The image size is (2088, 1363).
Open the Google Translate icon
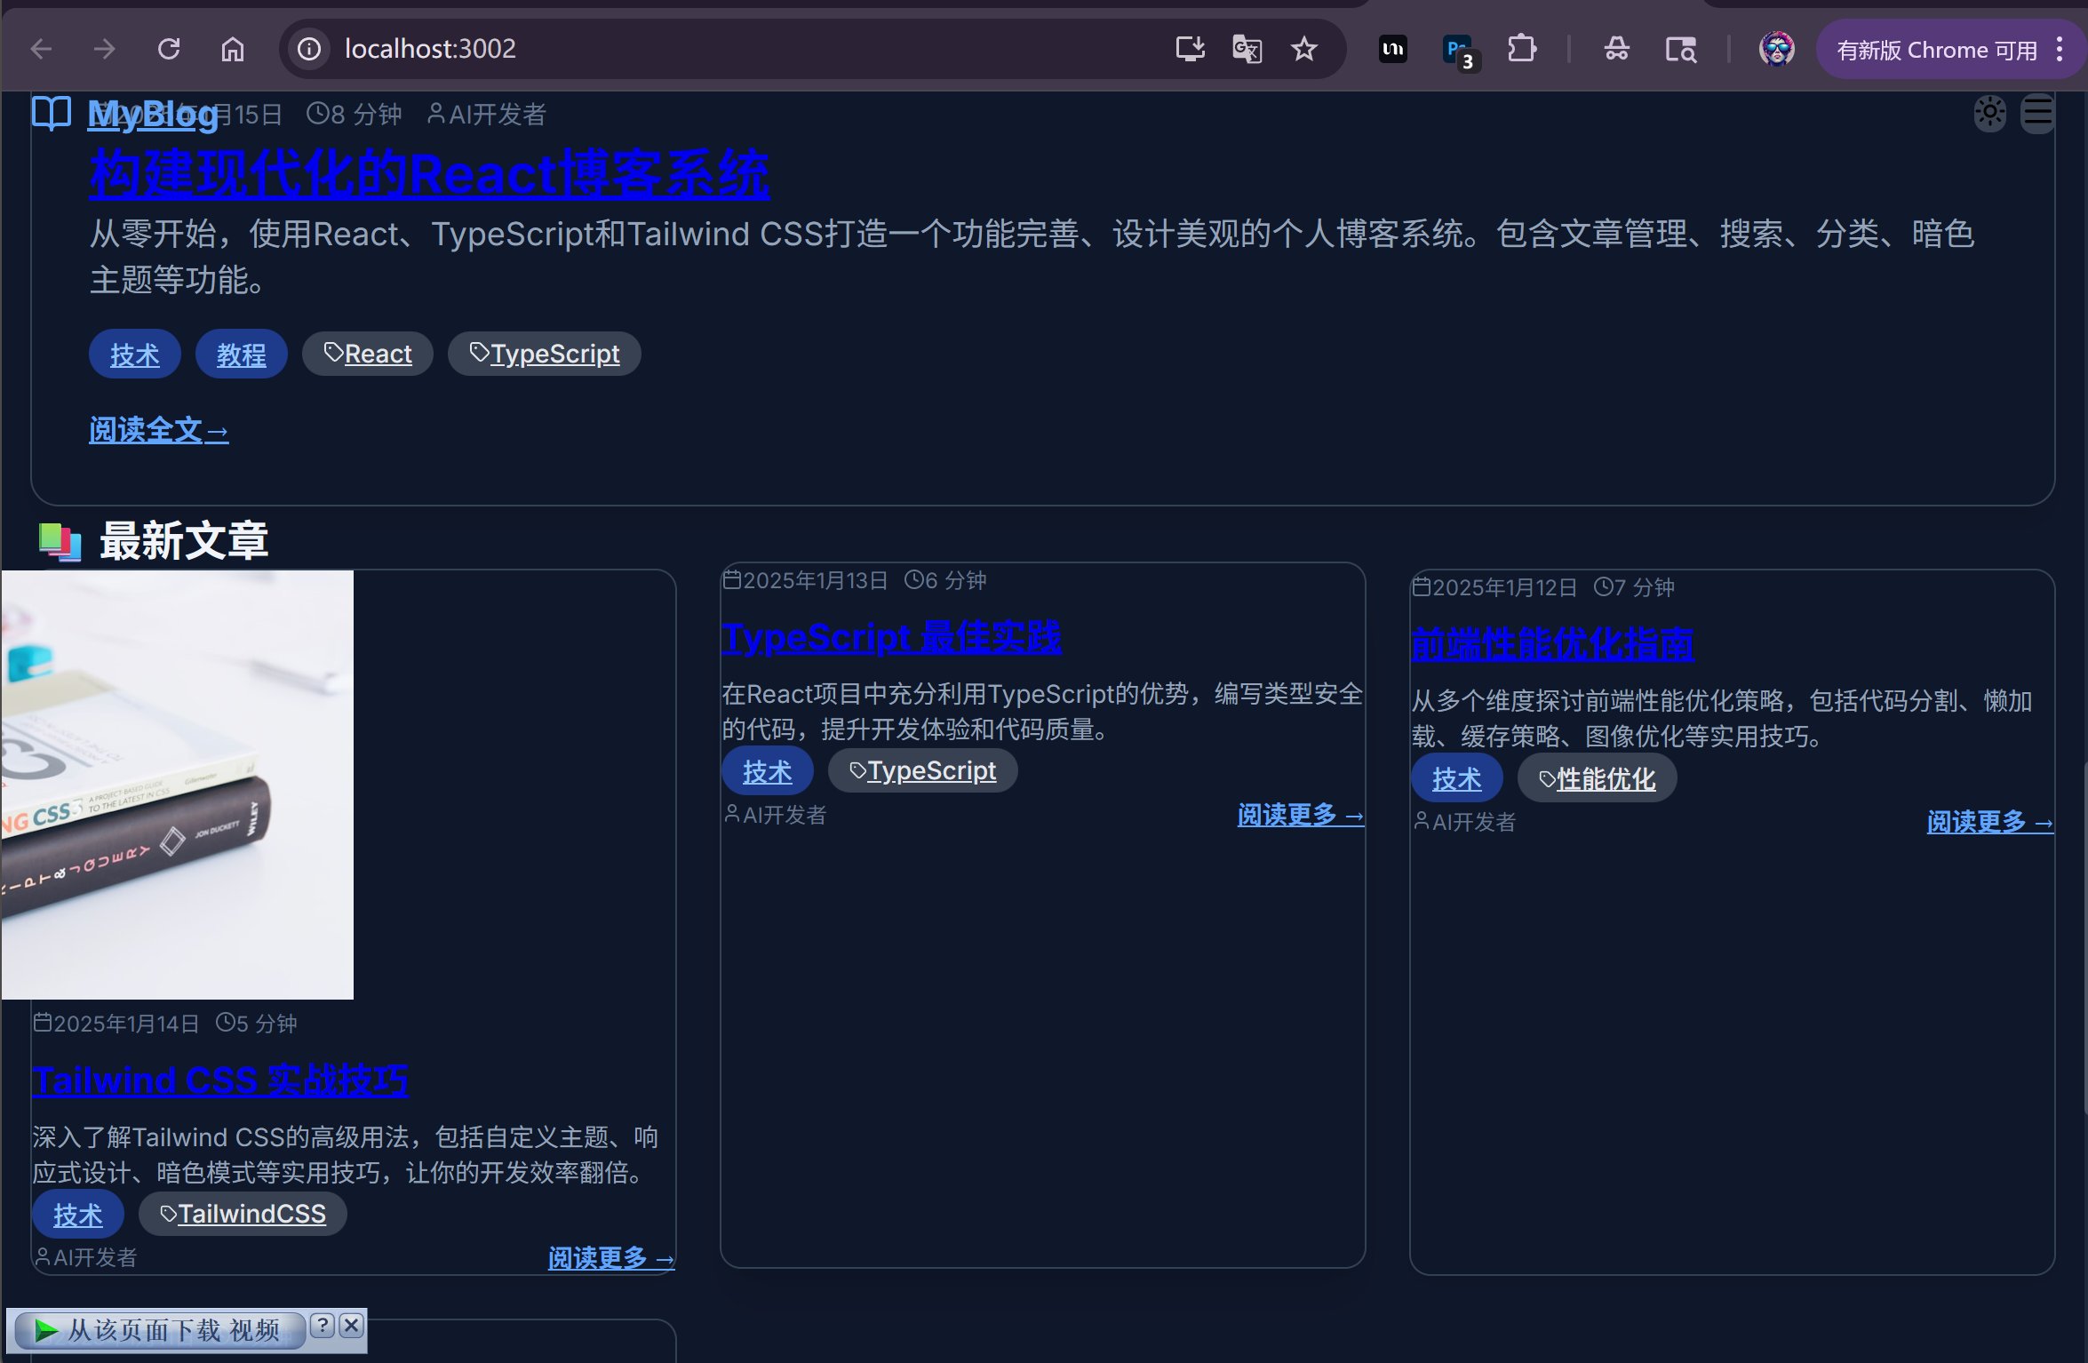1247,49
